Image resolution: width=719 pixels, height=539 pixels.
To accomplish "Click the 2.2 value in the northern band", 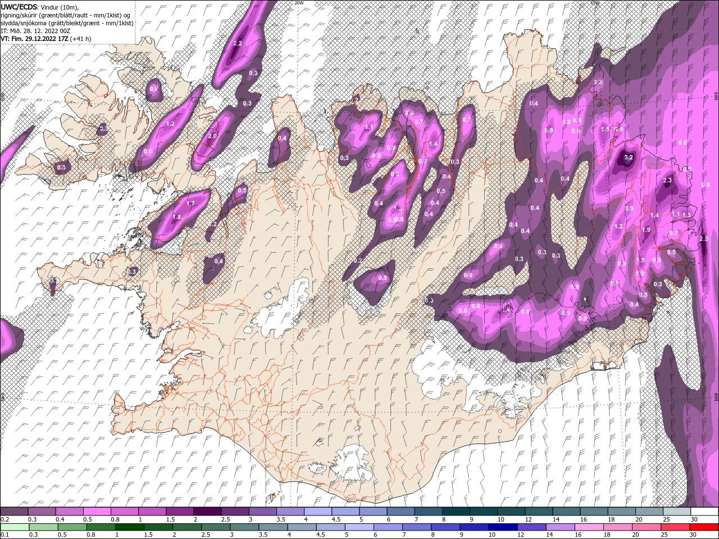I will coord(237,43).
